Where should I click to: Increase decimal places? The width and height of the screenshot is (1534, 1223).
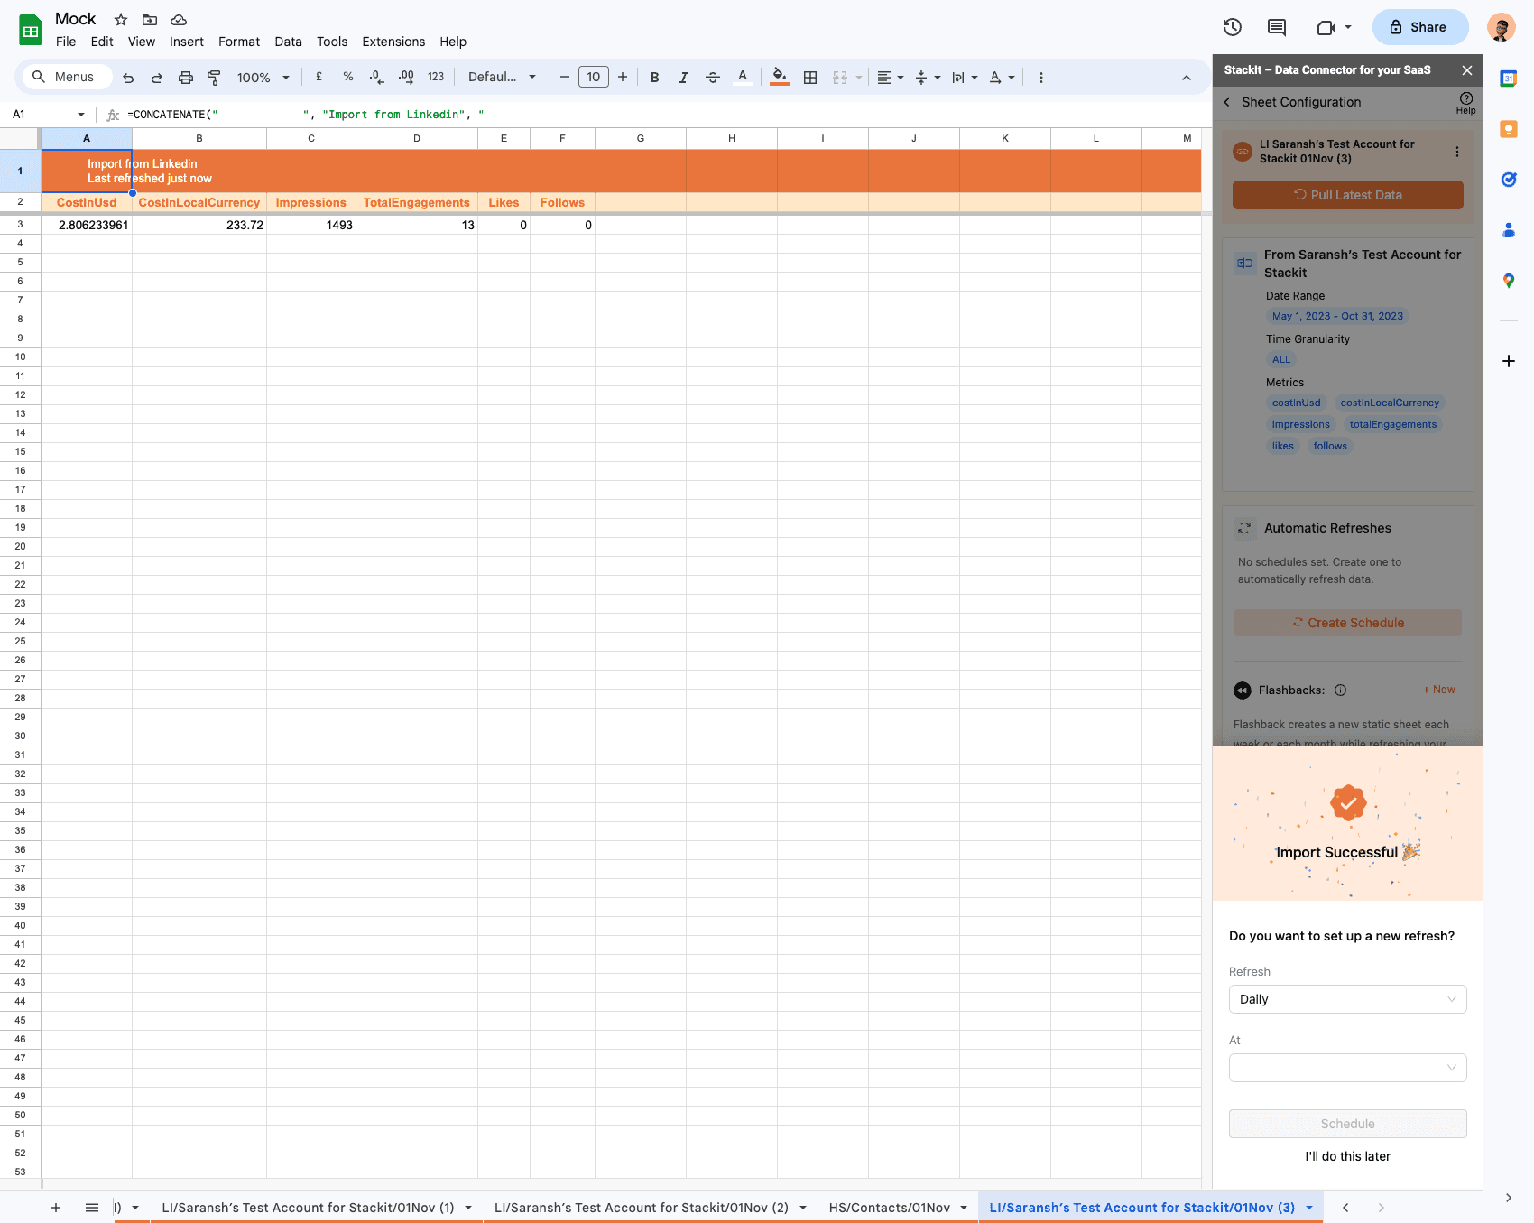tap(406, 78)
